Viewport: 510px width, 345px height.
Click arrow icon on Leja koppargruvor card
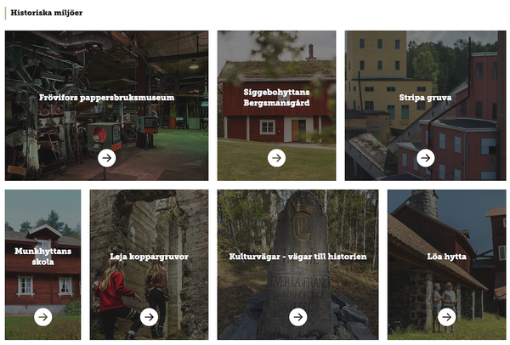pyautogui.click(x=149, y=317)
